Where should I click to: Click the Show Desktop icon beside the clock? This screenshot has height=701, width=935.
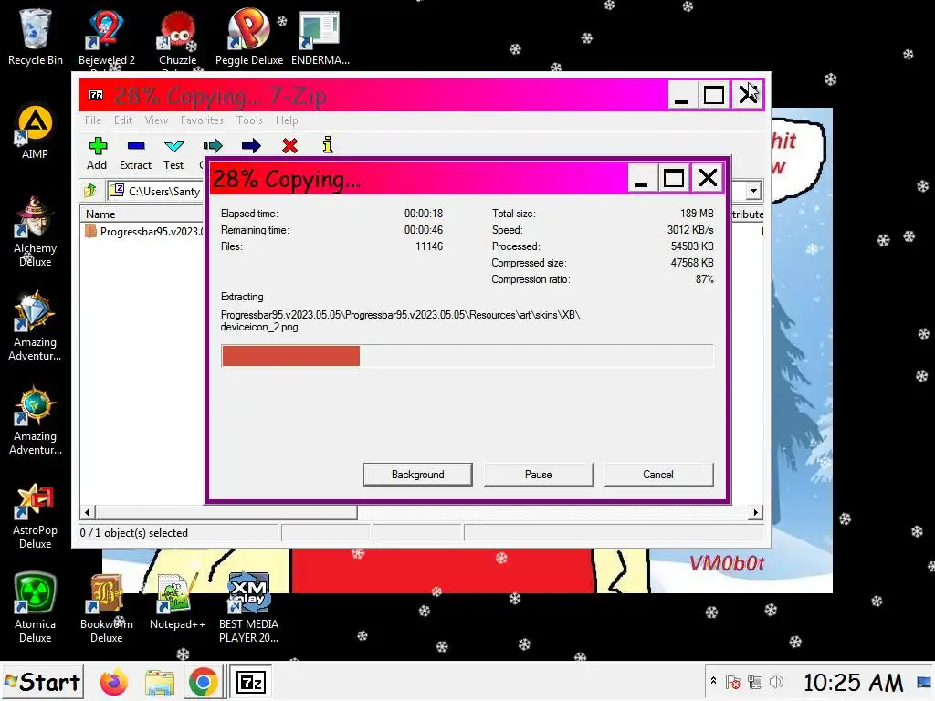924,683
